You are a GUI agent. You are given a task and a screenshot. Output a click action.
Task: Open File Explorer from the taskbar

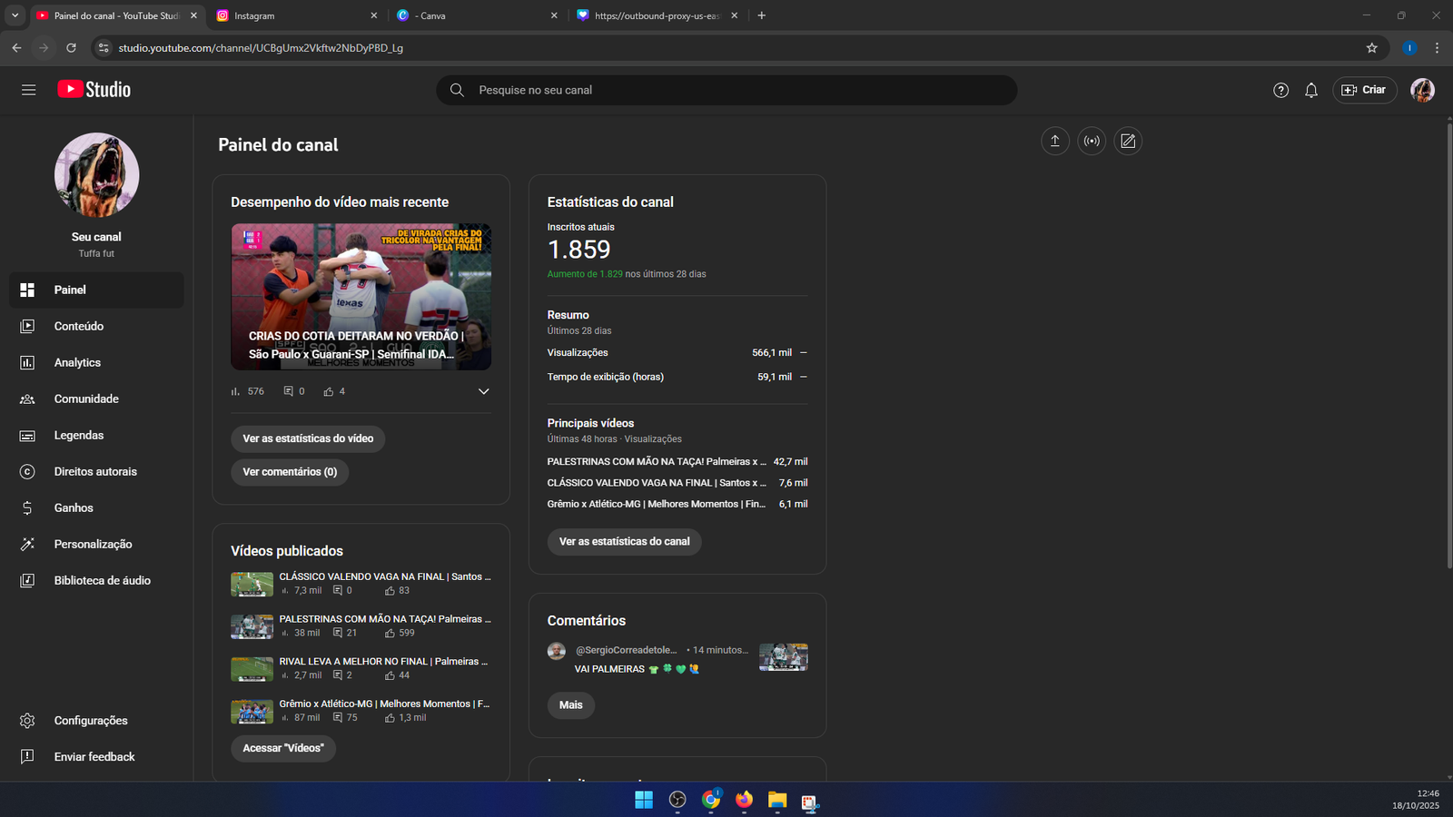pyautogui.click(x=777, y=800)
